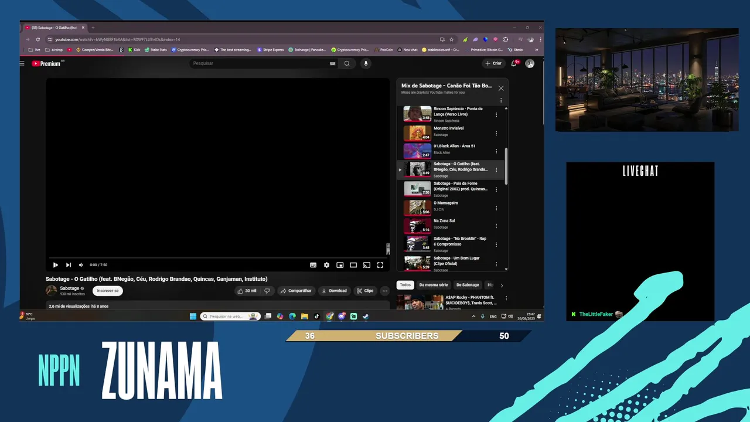
Task: Open video player settings gear
Action: tap(326, 265)
